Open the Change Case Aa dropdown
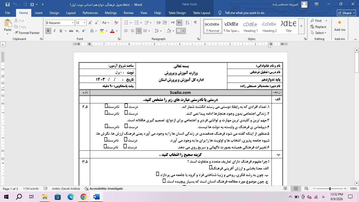The width and height of the screenshot is (359, 202). pyautogui.click(x=106, y=23)
